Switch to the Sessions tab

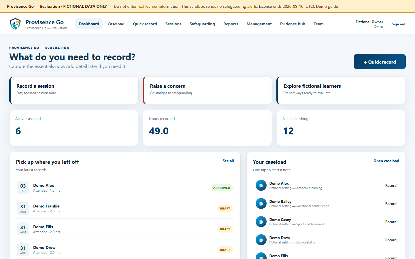tap(173, 24)
